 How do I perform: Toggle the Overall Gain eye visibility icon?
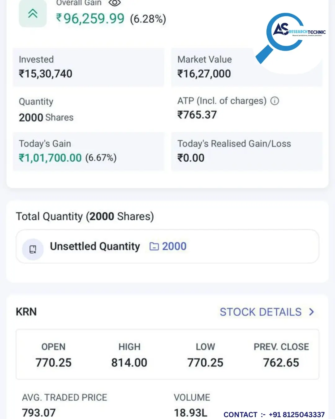pyautogui.click(x=114, y=3)
